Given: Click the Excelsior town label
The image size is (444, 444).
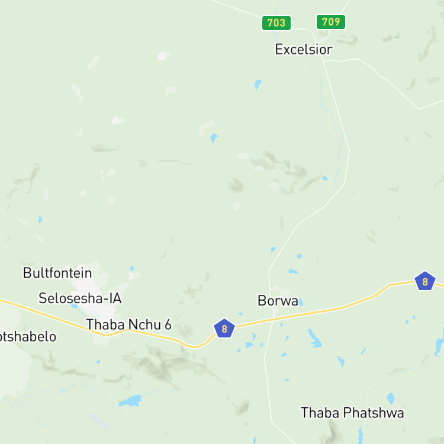Looking at the screenshot, I should [x=304, y=50].
